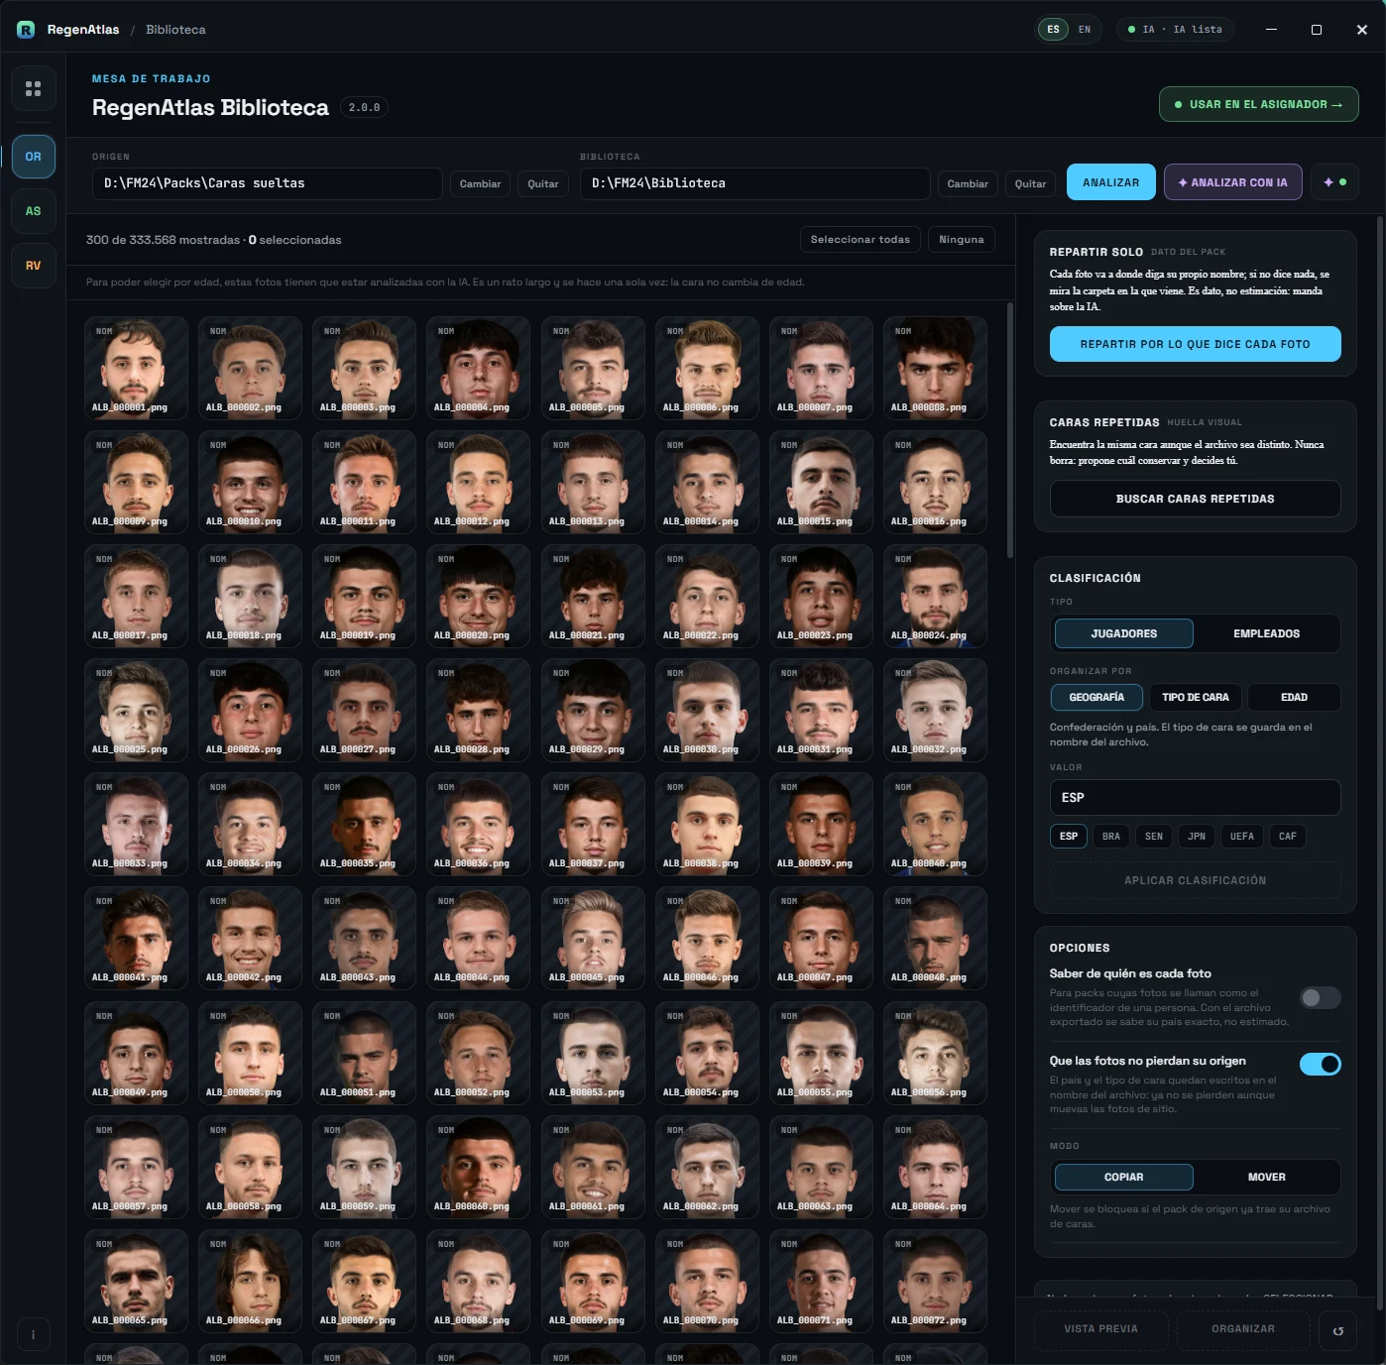The width and height of the screenshot is (1386, 1365).
Task: Pick the BRA value chip
Action: 1110,837
